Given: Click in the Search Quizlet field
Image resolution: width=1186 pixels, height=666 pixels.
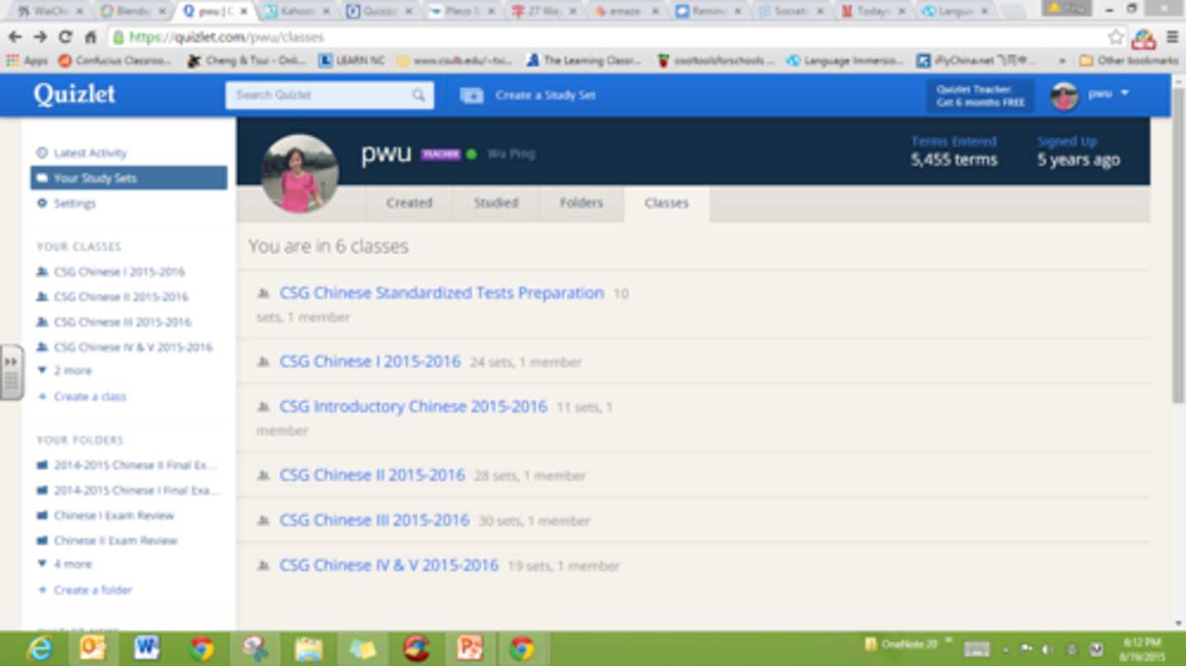Looking at the screenshot, I should point(321,95).
